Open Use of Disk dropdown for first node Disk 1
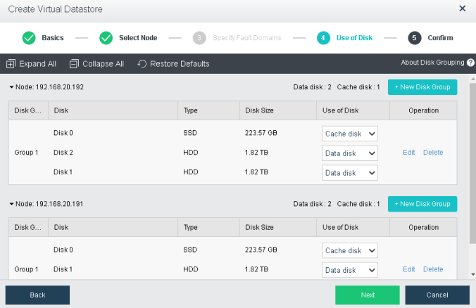Screen dimensions: 476x308 click(x=350, y=172)
